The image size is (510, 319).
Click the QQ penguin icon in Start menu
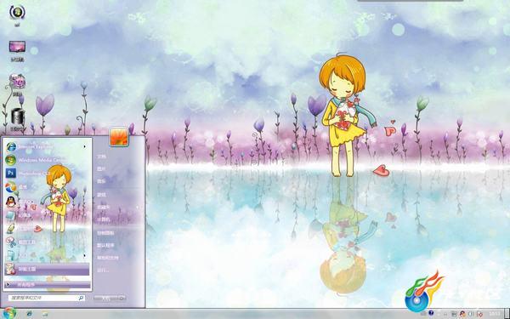(11, 202)
